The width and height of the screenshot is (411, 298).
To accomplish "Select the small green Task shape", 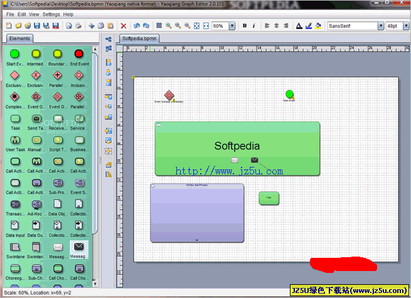I will click(x=269, y=198).
